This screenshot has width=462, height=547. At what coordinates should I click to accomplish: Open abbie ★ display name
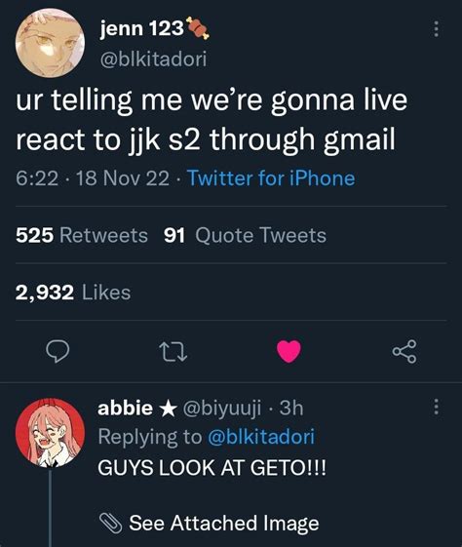[x=136, y=408]
